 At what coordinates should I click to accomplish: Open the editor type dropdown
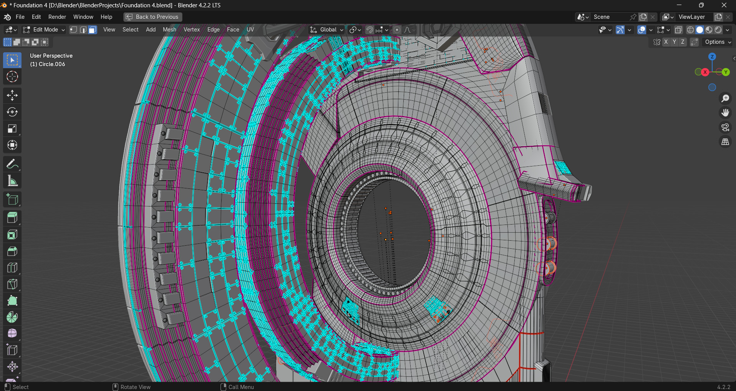click(x=11, y=30)
